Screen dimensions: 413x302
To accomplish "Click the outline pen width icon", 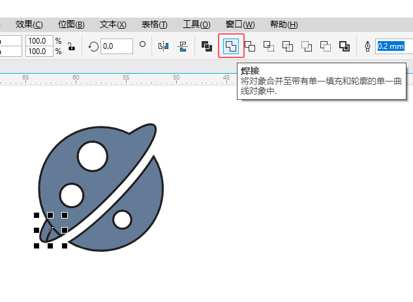I will pyautogui.click(x=368, y=46).
